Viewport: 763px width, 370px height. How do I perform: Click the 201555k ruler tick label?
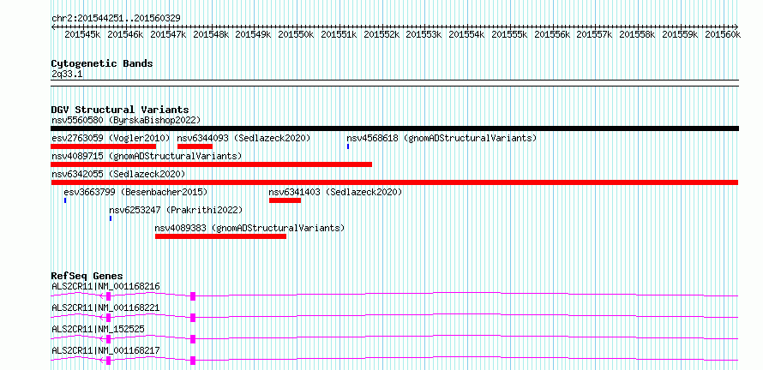click(x=509, y=34)
